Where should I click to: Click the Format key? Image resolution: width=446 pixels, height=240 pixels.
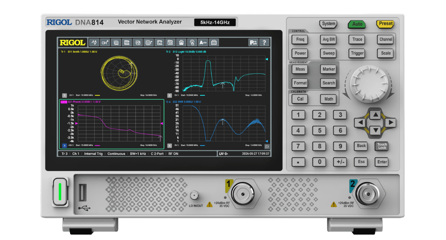point(300,83)
